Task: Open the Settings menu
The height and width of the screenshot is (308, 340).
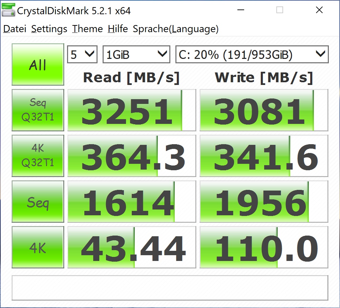Action: 49,29
